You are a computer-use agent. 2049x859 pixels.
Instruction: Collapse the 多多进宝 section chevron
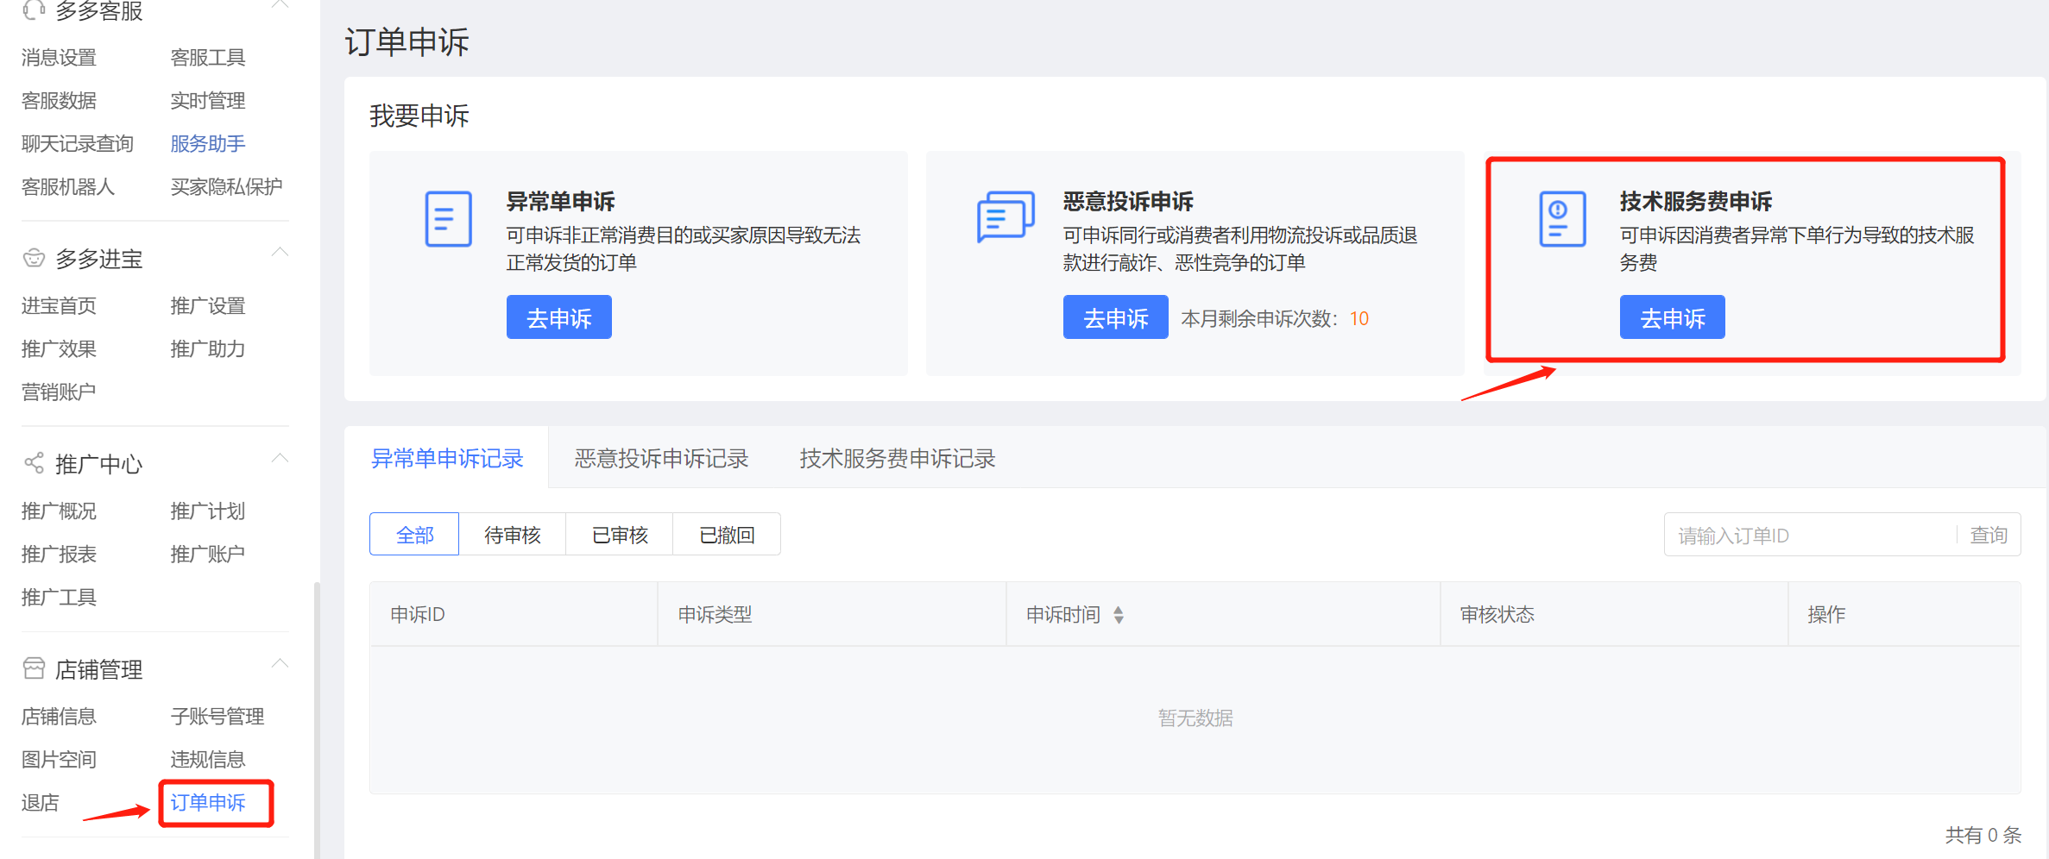coord(280,252)
